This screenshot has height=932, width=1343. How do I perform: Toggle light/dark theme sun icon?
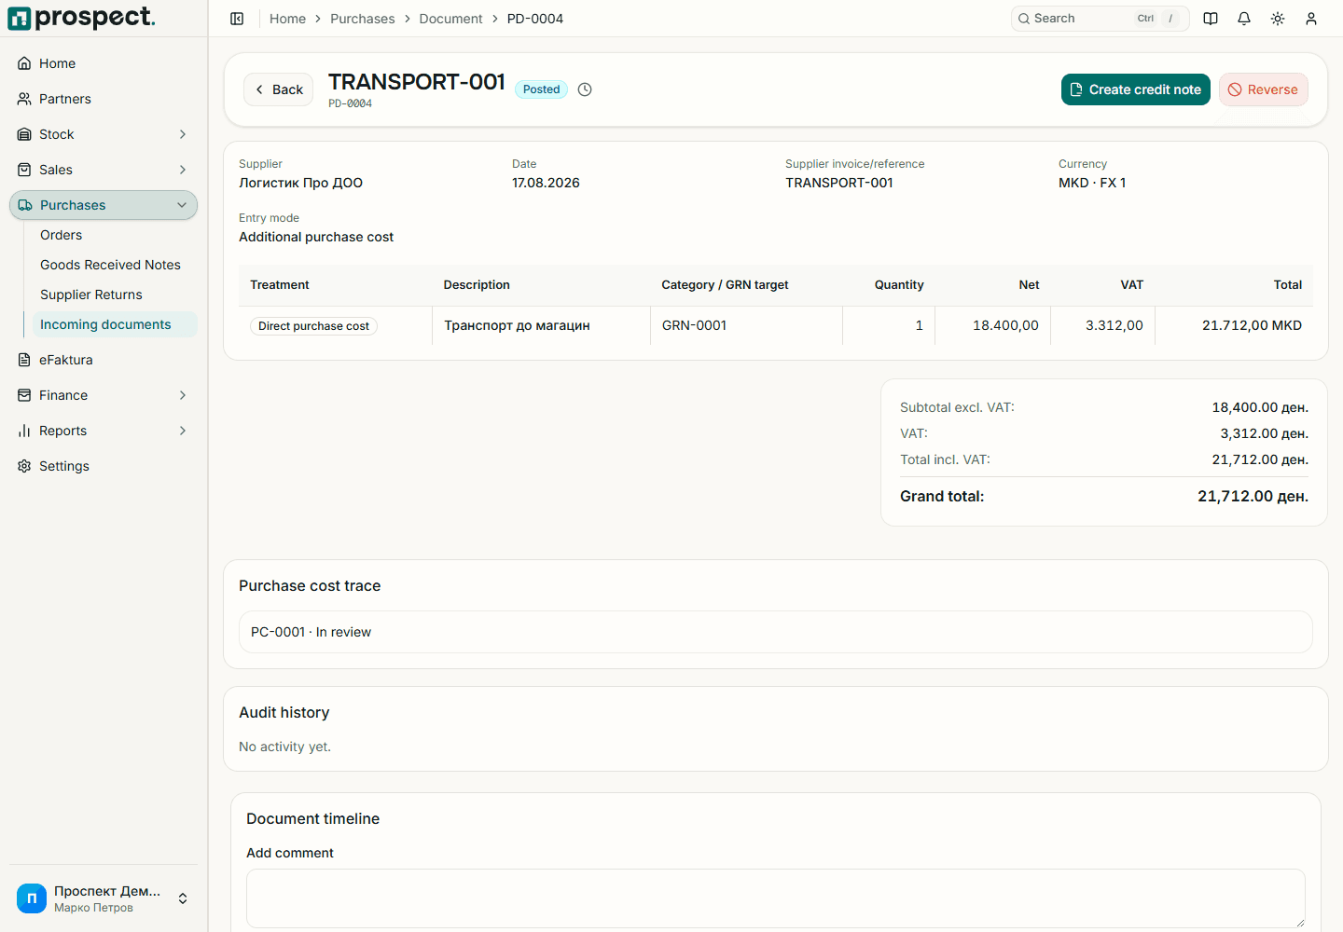1278,19
